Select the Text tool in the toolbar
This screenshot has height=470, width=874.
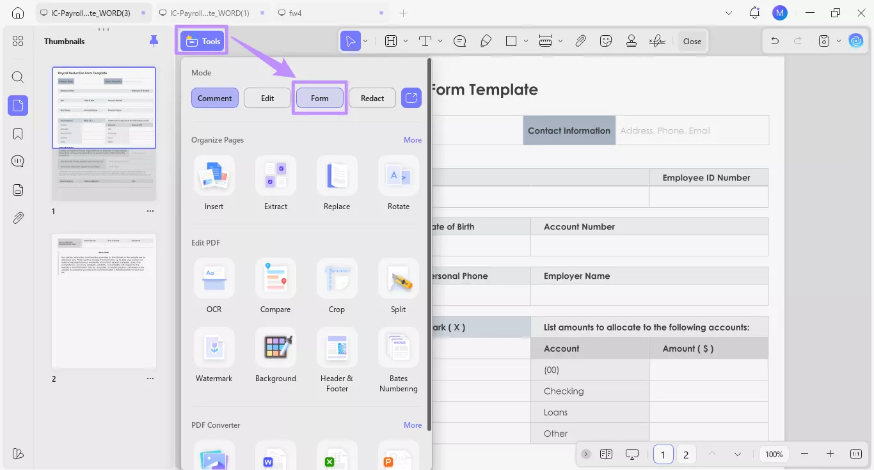click(424, 40)
